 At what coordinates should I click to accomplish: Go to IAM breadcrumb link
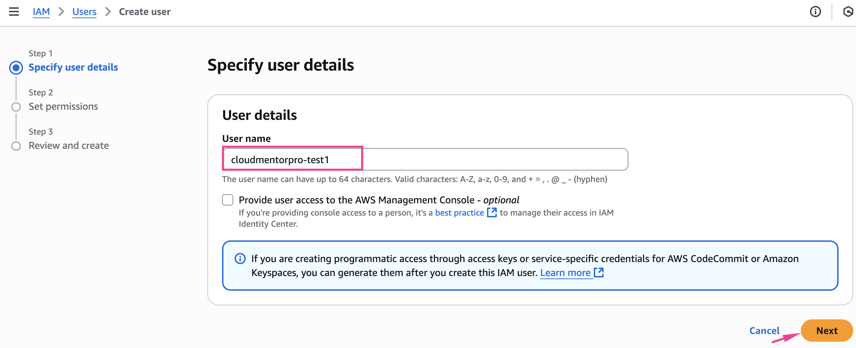click(41, 12)
